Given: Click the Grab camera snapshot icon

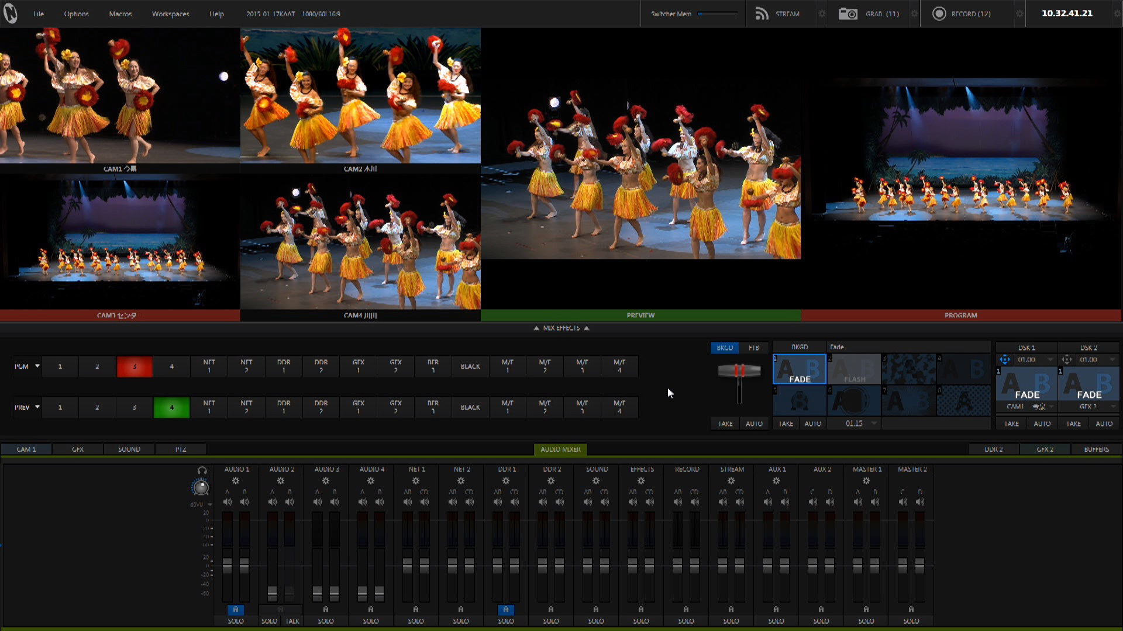Looking at the screenshot, I should coord(848,13).
